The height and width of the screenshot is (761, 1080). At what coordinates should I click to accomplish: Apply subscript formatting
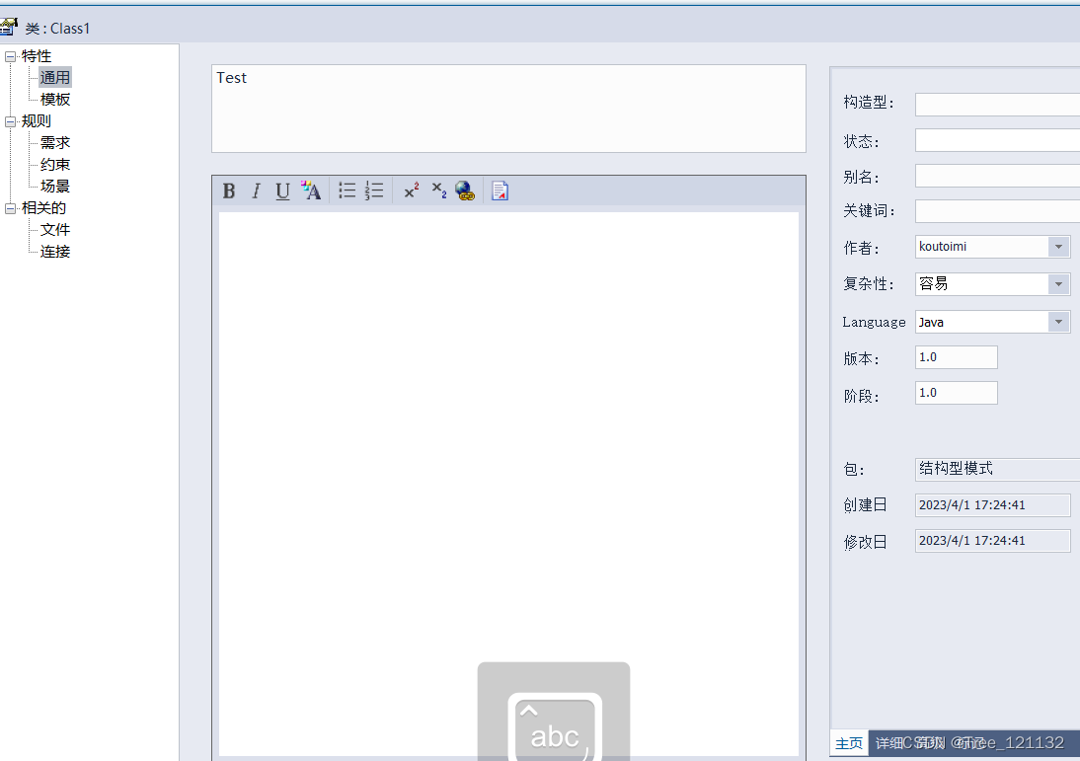point(438,191)
